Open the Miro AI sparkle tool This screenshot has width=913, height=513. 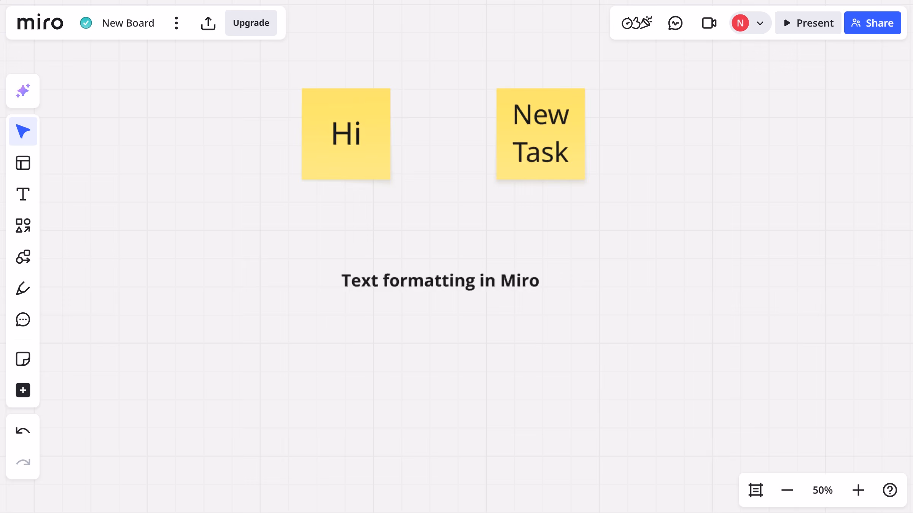[23, 91]
